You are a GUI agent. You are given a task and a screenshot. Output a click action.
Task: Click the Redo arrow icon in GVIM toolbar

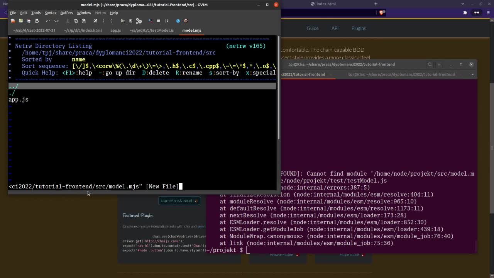tap(56, 21)
